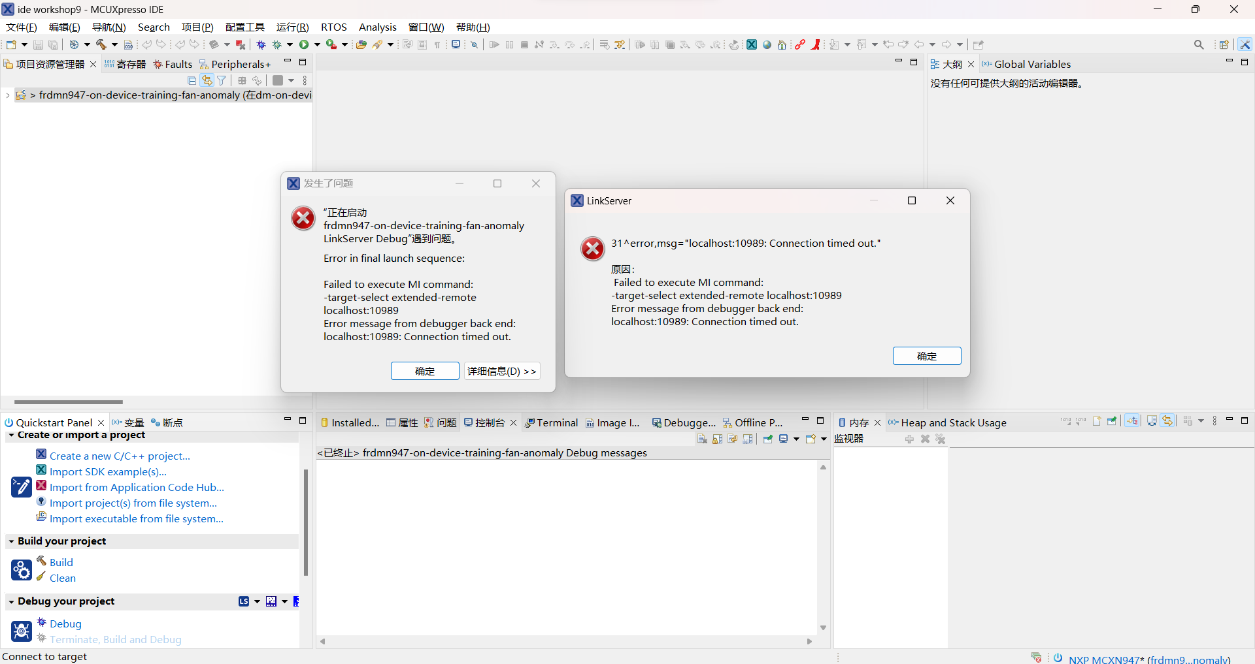Screen dimensions: 1255x664
Task: Click Create a new C/C++ project link
Action: (x=120, y=456)
